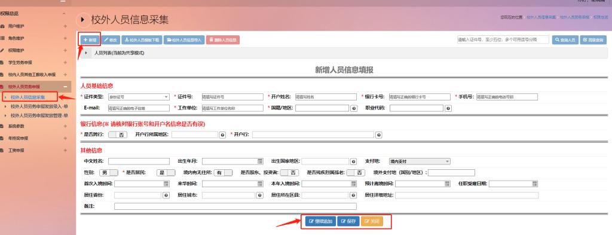Click the 继续追加 button

[320, 221]
